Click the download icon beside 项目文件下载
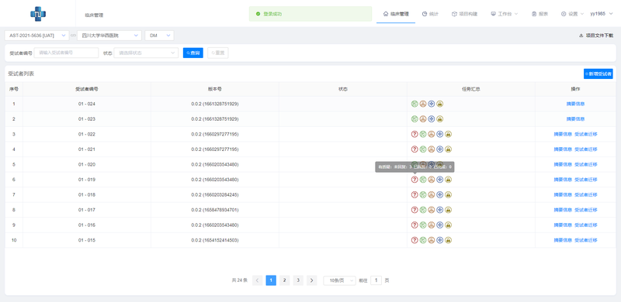The width and height of the screenshot is (621, 302). 581,36
